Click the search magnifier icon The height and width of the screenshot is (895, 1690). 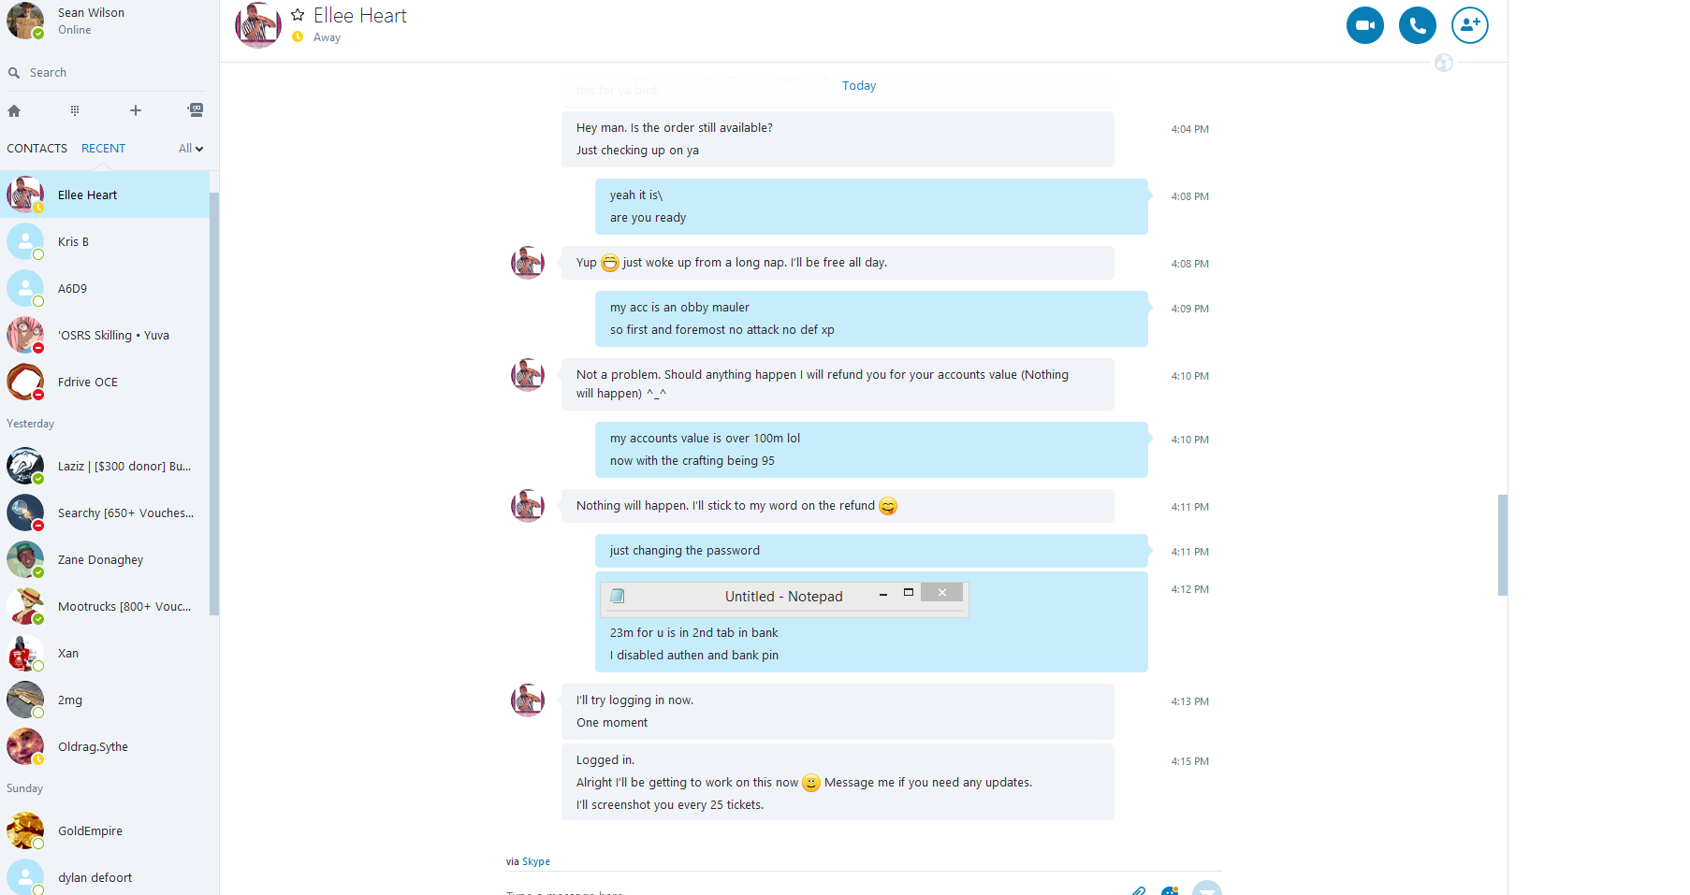click(14, 73)
